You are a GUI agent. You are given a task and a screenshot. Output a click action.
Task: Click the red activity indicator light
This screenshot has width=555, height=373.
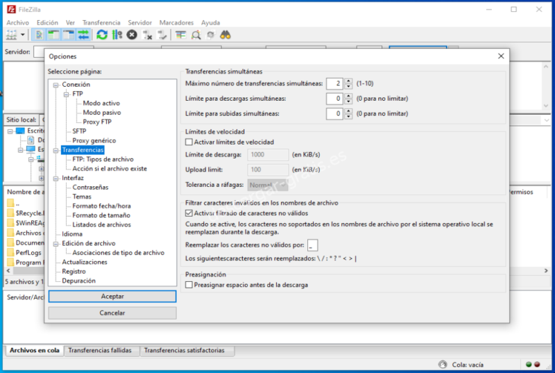coord(537,364)
